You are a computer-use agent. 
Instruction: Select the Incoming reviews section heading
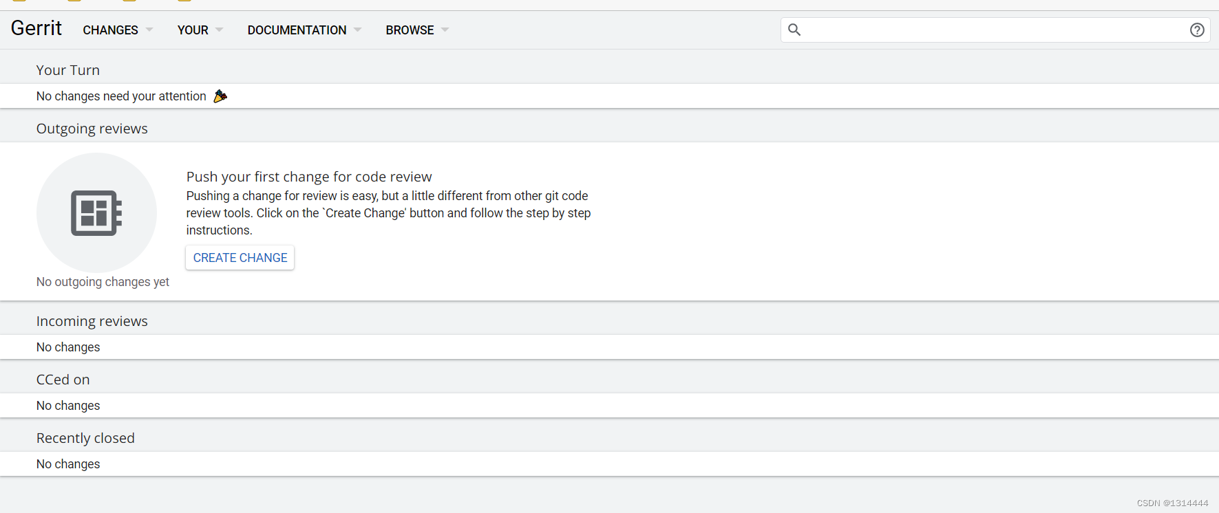(92, 321)
